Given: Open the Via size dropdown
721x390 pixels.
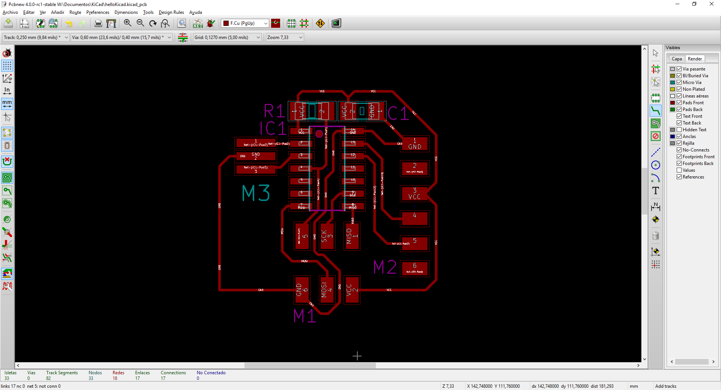Looking at the screenshot, I should coord(122,37).
